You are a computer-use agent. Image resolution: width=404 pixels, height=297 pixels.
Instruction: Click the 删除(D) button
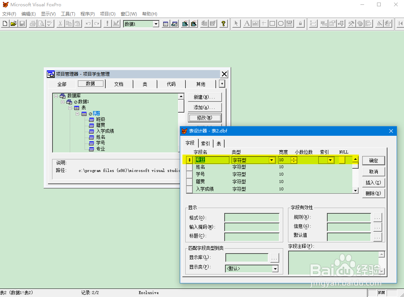373,194
